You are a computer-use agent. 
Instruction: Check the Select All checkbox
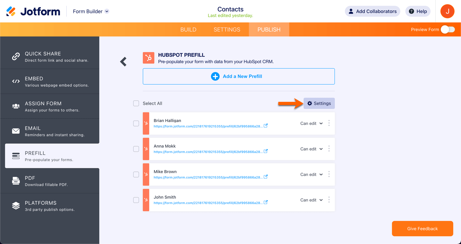(x=136, y=103)
